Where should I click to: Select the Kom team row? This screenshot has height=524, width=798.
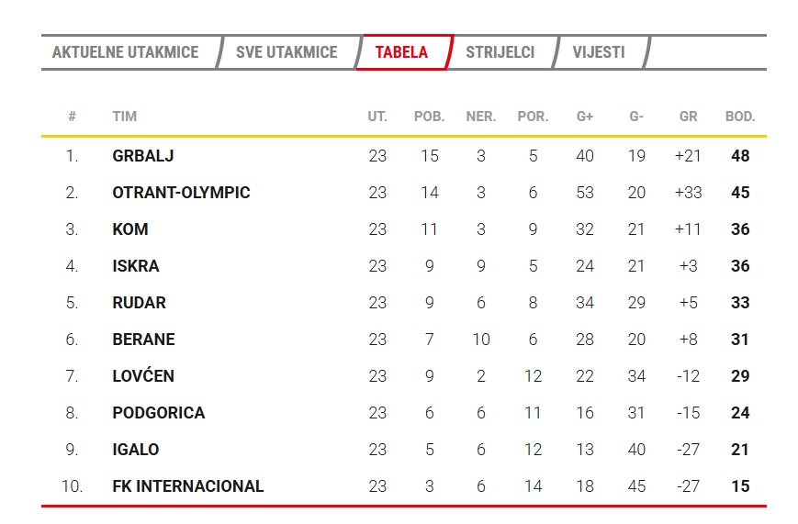[130, 229]
